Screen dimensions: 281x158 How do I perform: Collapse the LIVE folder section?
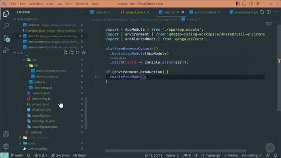pyautogui.click(x=14, y=53)
